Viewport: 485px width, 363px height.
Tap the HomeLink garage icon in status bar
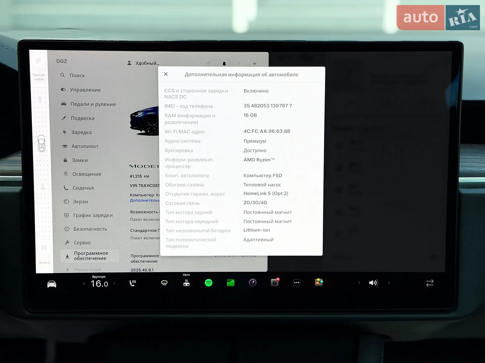point(209,64)
